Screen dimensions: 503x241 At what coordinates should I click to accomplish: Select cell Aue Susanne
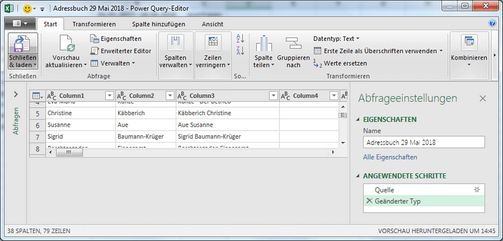227,125
